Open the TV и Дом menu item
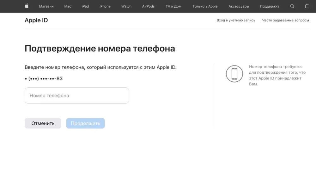This screenshot has width=316, height=180. [173, 6]
